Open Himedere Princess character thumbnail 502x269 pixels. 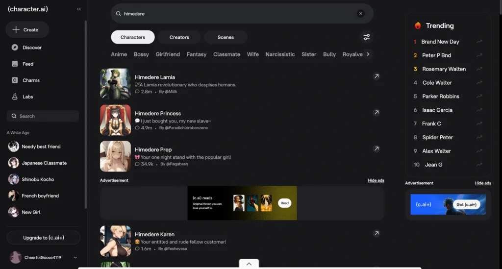115,120
